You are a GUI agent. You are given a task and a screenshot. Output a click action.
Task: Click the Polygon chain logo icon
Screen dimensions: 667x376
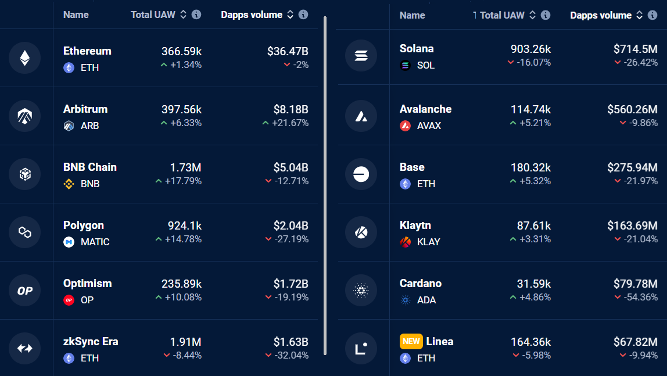(24, 232)
